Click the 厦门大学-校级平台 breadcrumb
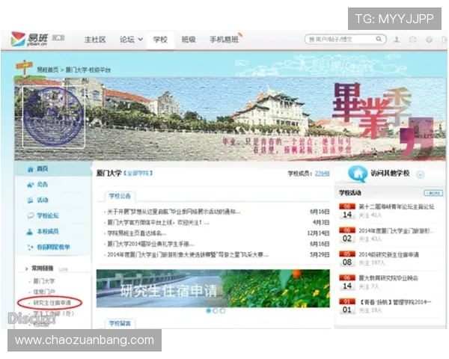The height and width of the screenshot is (359, 449). 88,70
